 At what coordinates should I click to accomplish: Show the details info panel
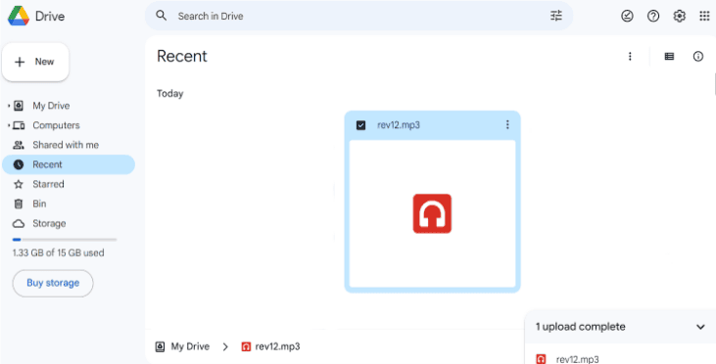tap(697, 56)
